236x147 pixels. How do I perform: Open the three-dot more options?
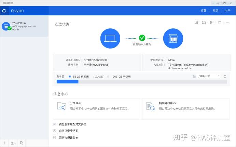[227, 22]
